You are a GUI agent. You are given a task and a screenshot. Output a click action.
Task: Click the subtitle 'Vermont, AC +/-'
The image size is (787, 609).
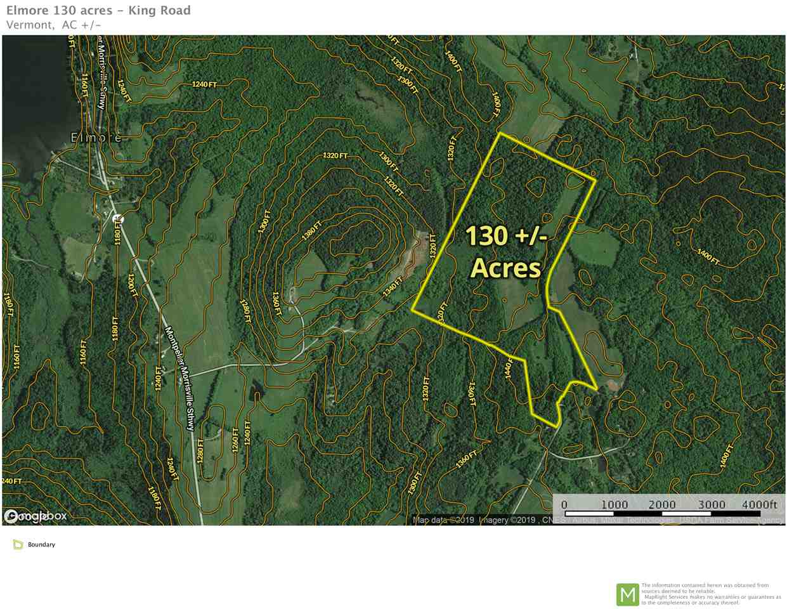point(53,25)
